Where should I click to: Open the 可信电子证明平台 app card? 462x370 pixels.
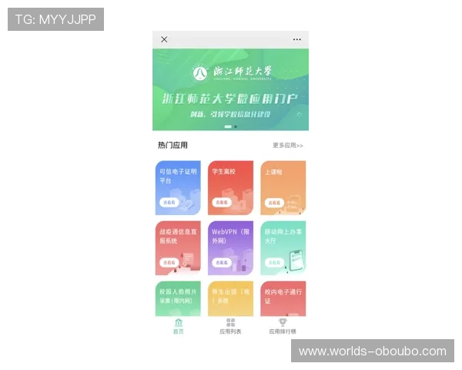click(178, 187)
